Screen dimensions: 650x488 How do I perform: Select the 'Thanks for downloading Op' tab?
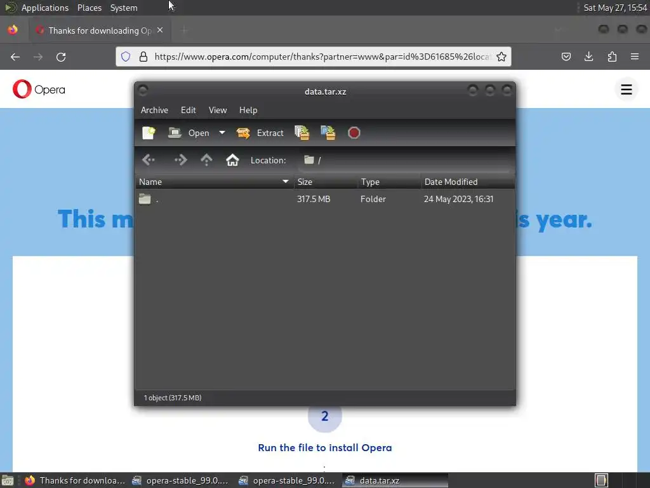[100, 30]
